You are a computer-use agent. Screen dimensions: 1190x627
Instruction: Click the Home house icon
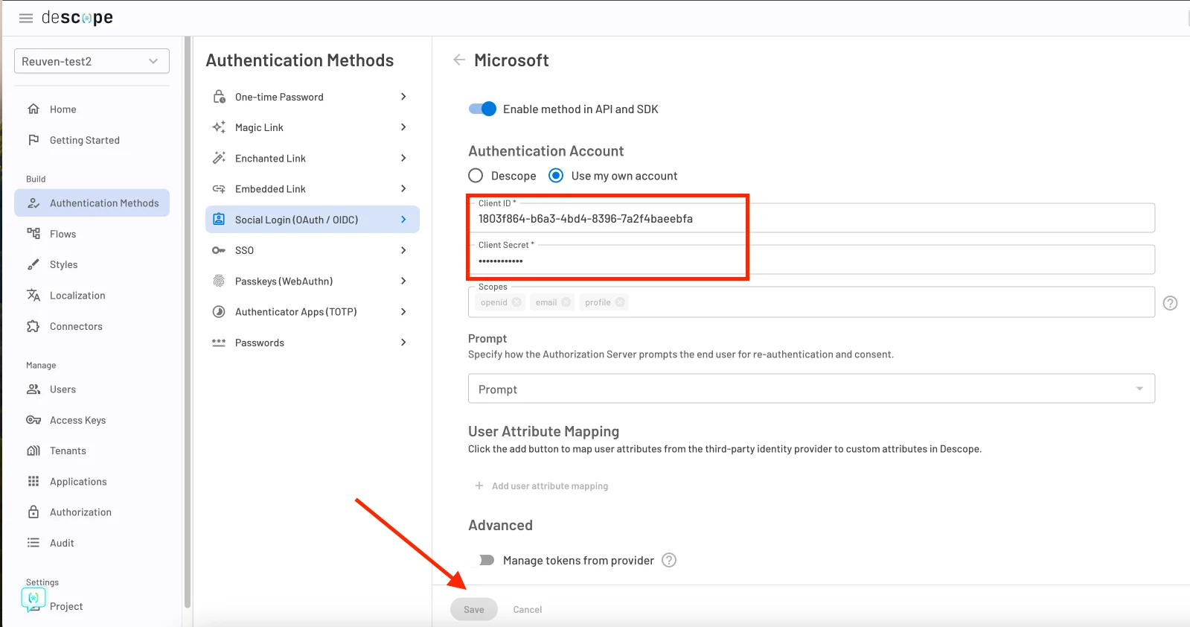pos(33,109)
